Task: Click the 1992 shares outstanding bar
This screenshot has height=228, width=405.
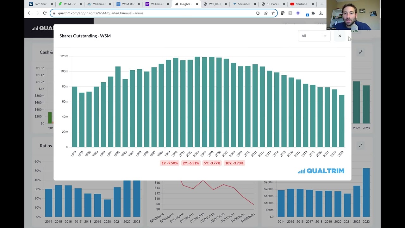Action: (118, 107)
